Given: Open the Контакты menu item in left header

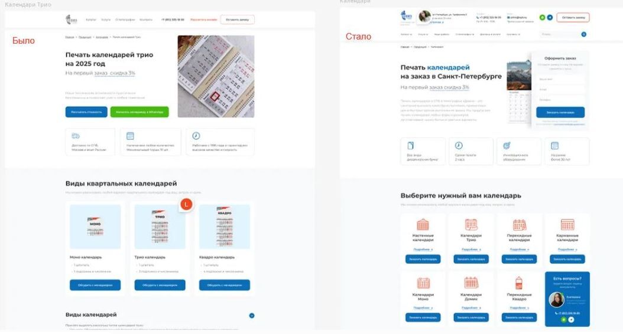Looking at the screenshot, I should [x=146, y=19].
